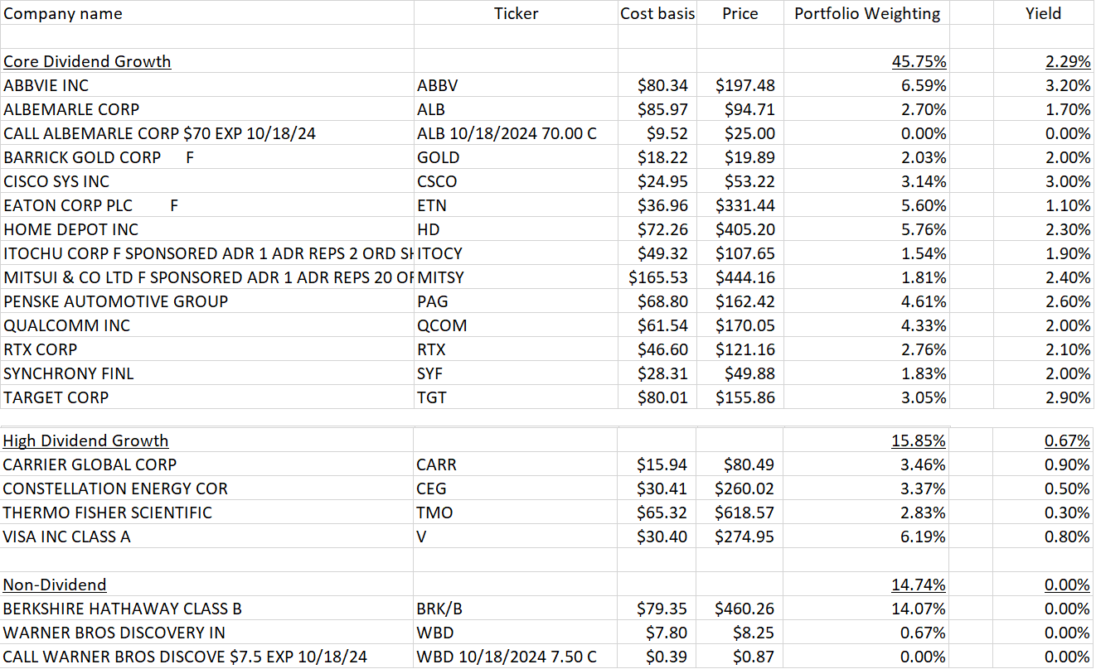The width and height of the screenshot is (1096, 669).
Task: Select the "Yield" column header
Action: tap(1043, 13)
